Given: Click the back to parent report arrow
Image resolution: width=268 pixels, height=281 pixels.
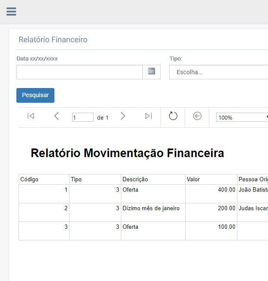Looking at the screenshot, I should pyautogui.click(x=197, y=116).
